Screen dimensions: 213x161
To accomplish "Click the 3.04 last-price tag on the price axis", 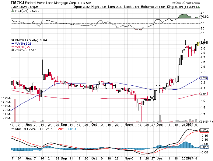I will 204,43.
